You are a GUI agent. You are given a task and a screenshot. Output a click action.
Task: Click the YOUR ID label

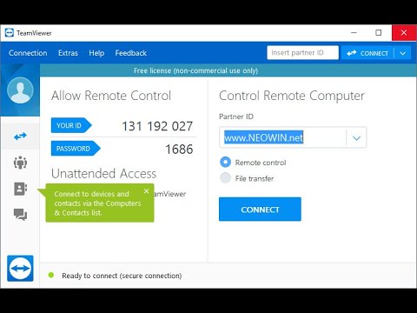point(71,125)
